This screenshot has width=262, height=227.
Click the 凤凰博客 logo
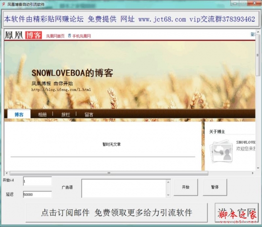[23, 35]
